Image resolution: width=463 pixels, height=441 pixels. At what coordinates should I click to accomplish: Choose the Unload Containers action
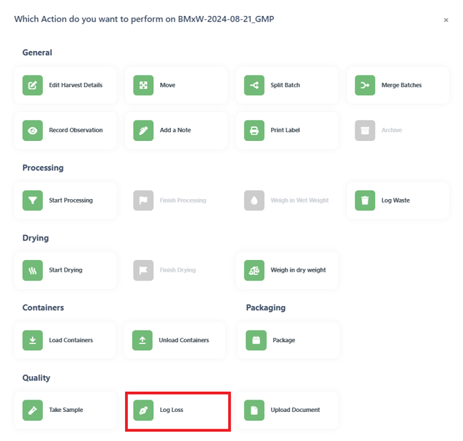tap(175, 340)
